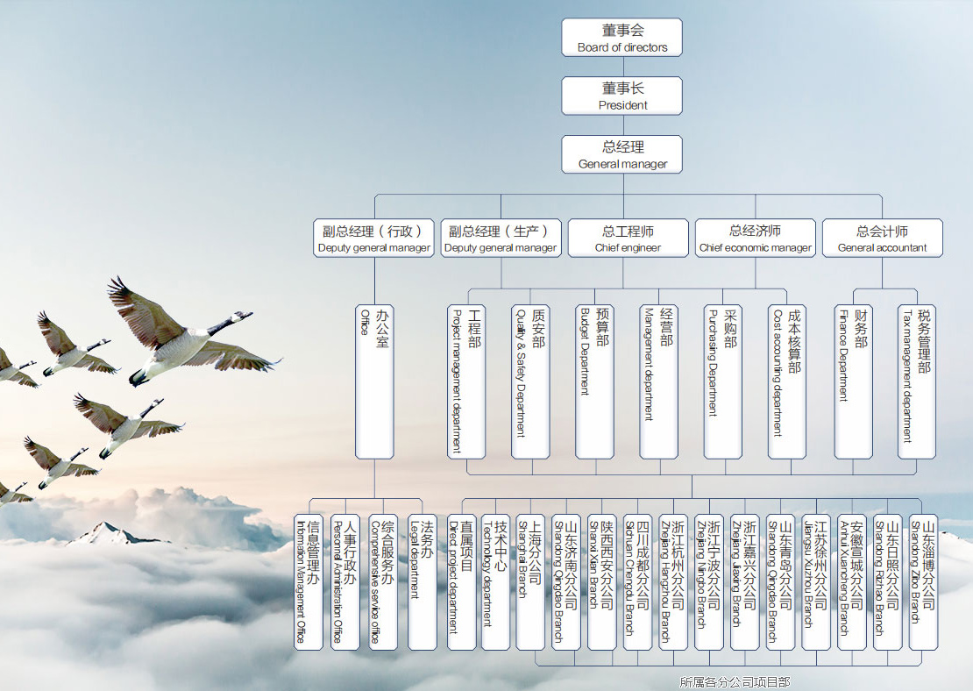
Task: Select the Shandong Zibo Branch box
Action: coord(923,582)
